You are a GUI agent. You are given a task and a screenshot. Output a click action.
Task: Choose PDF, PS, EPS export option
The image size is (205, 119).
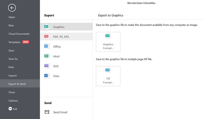(x=66, y=37)
